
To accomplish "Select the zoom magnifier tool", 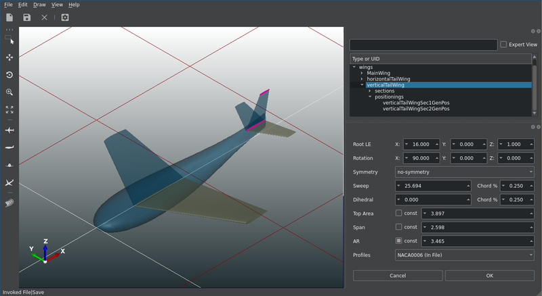I will (9, 92).
